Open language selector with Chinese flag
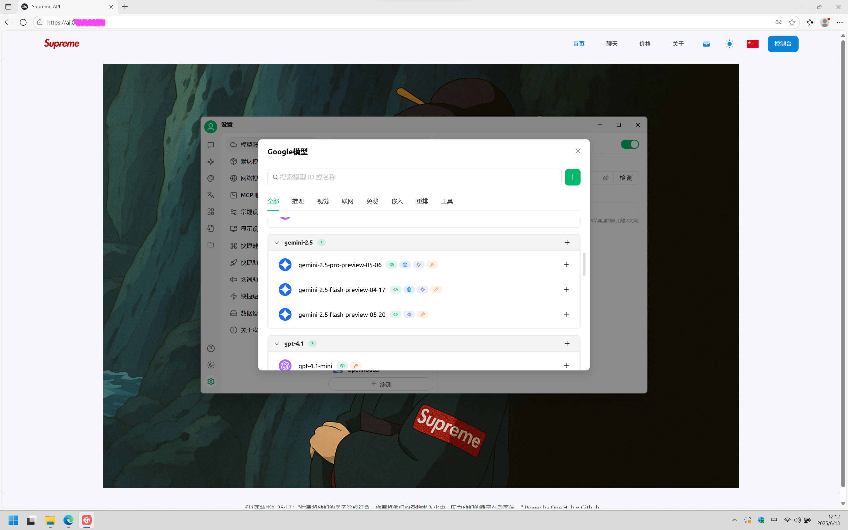Image resolution: width=848 pixels, height=530 pixels. coord(752,44)
